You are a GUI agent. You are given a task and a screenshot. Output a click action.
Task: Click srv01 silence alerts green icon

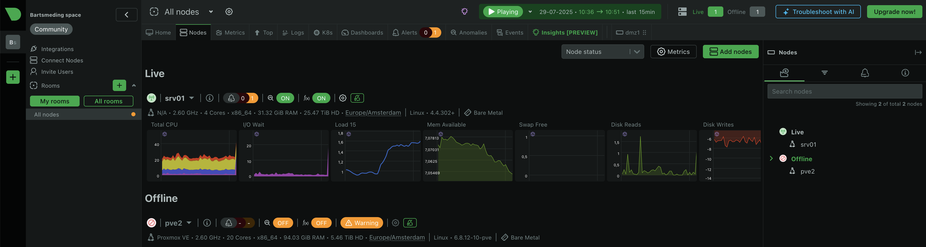point(357,98)
